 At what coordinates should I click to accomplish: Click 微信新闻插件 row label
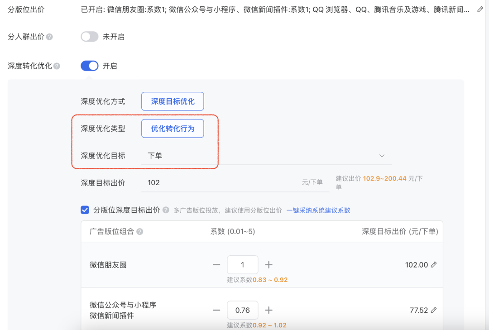[112, 316]
